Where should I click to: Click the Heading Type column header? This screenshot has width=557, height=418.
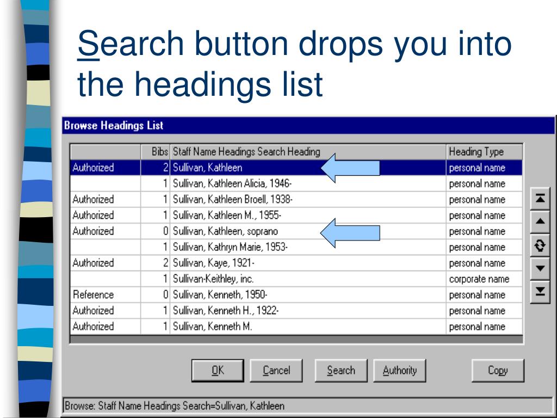[x=484, y=152]
